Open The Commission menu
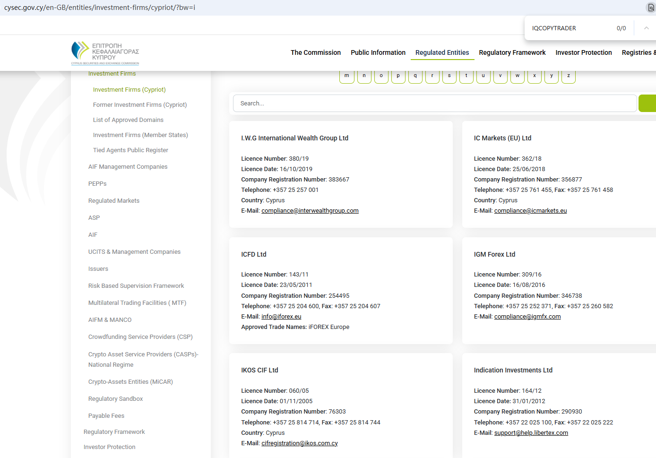 pyautogui.click(x=315, y=52)
